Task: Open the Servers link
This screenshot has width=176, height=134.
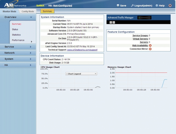Action: coord(144,42)
